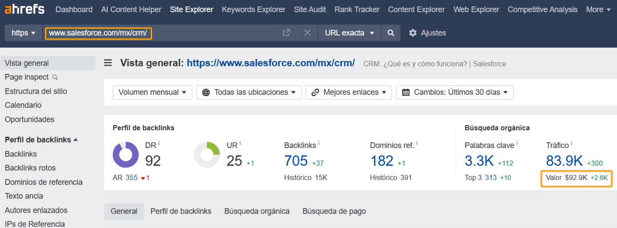
Task: Open the Mejores enlaces dropdown
Action: click(349, 92)
